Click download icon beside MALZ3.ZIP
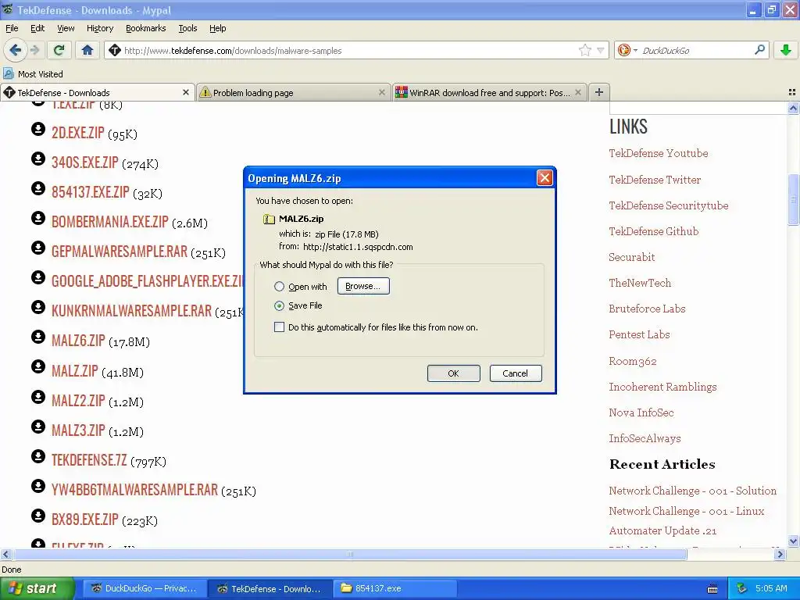Viewport: 800px width, 600px height. [38, 426]
